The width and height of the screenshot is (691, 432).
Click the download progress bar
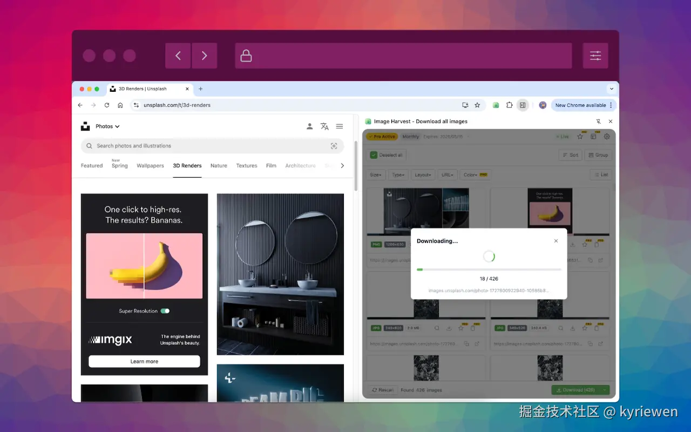pyautogui.click(x=489, y=269)
